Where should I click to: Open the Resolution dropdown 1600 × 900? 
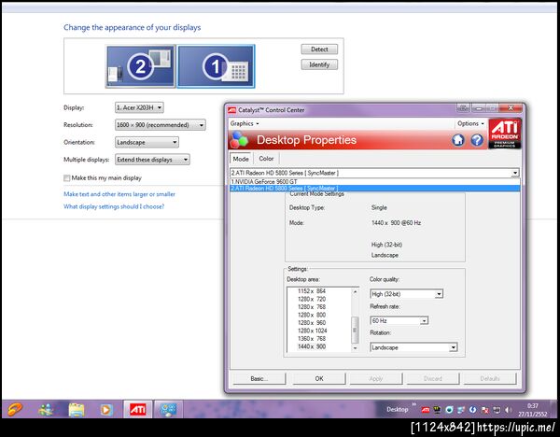[x=161, y=125]
